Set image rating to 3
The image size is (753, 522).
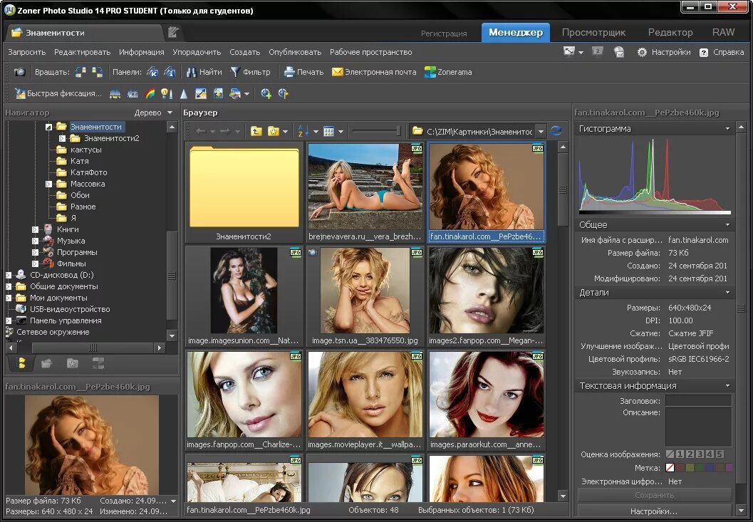(700, 454)
